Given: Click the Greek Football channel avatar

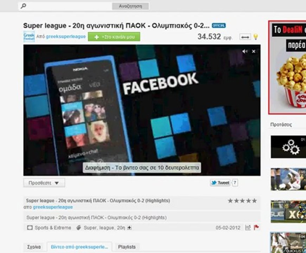Looking at the screenshot, I should click(x=29, y=37).
